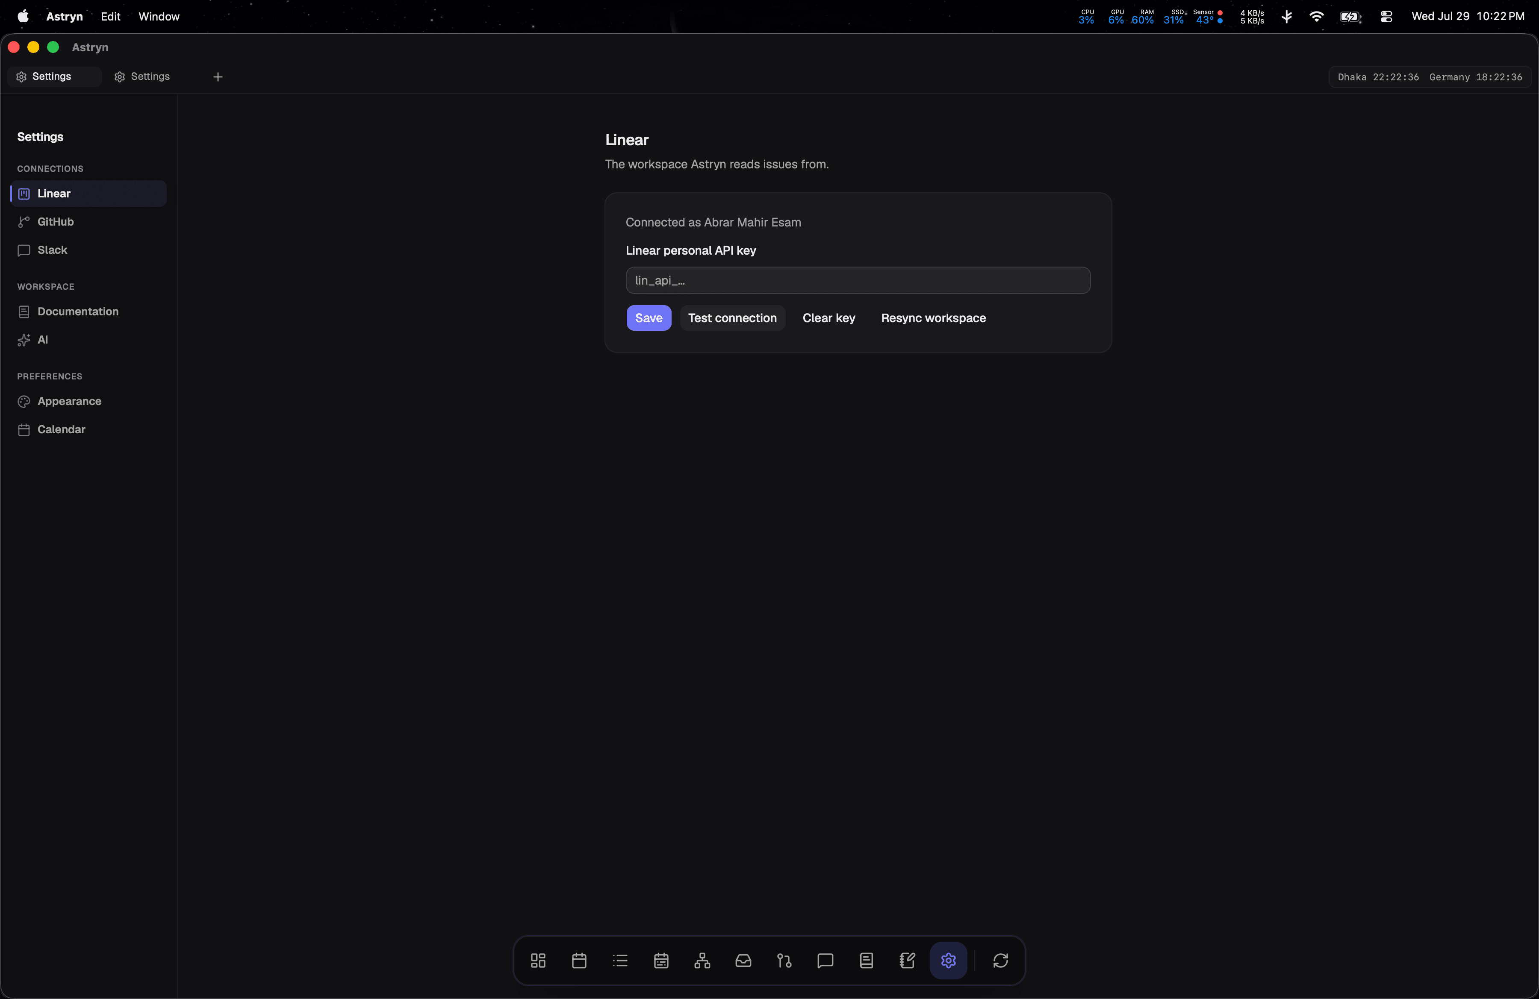Click the highlighted settings gear in the dock

pyautogui.click(x=949, y=960)
